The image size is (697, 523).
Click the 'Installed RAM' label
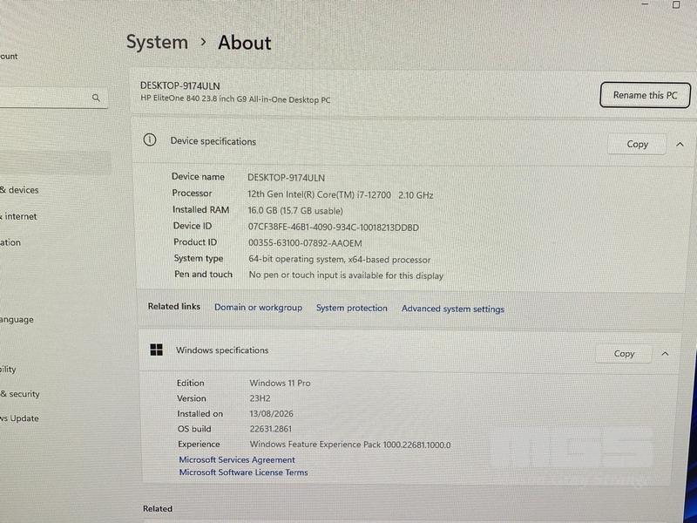pyautogui.click(x=201, y=209)
